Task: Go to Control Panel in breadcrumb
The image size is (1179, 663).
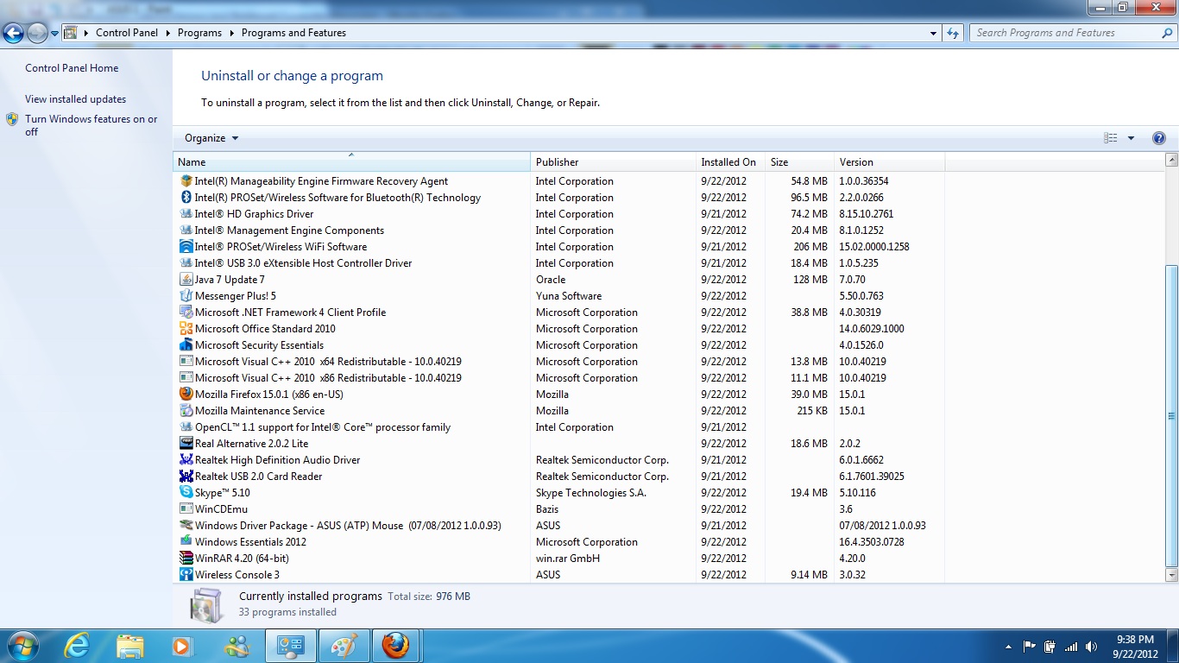Action: 127,33
